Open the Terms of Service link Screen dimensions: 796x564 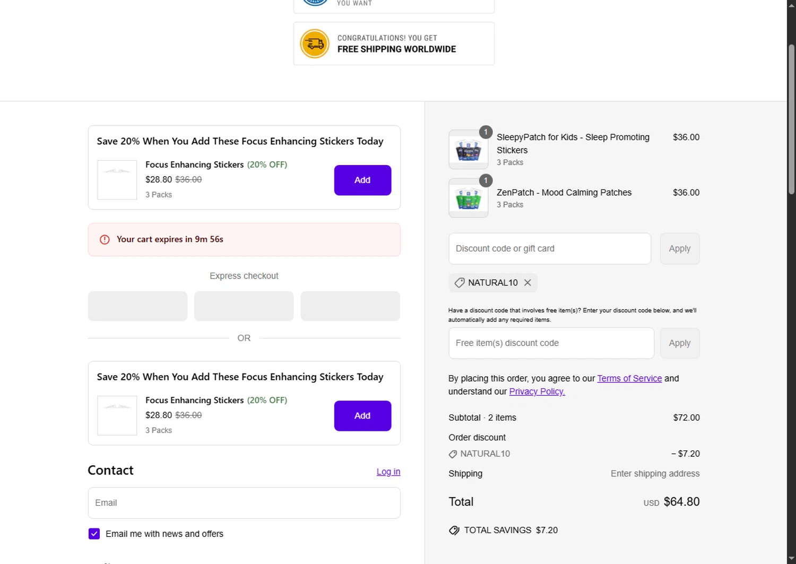(629, 378)
